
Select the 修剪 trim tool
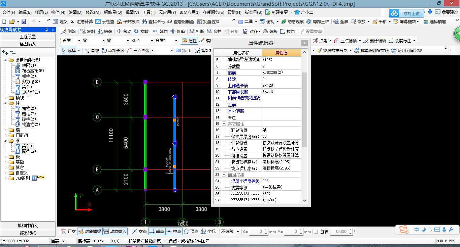tap(177, 31)
